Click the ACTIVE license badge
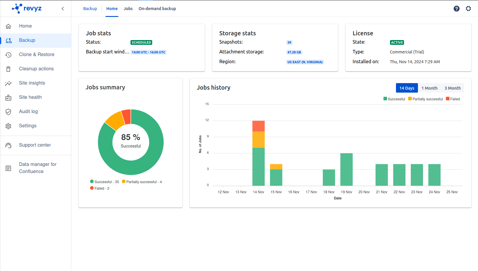478x271 pixels. (x=397, y=42)
